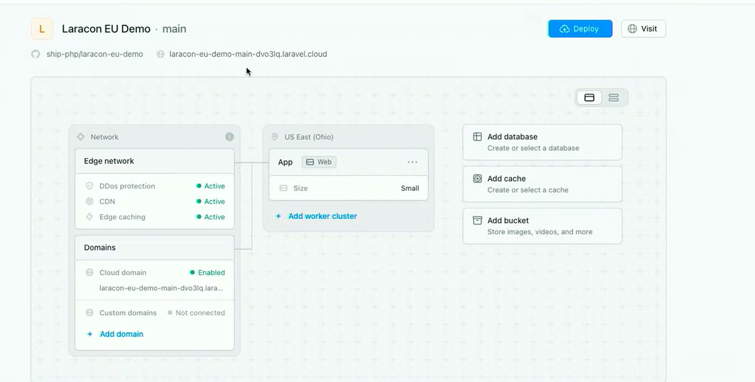Open the App card header
Image resolution: width=755 pixels, height=382 pixels.
point(348,162)
